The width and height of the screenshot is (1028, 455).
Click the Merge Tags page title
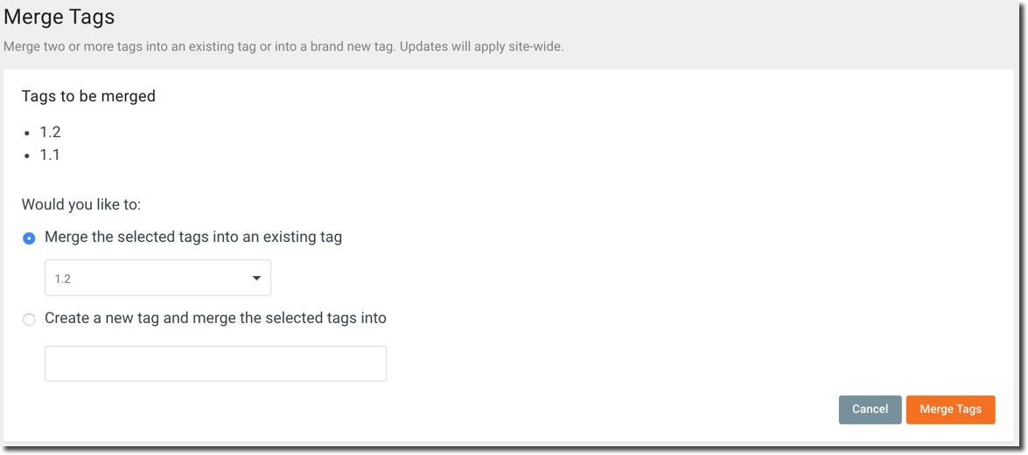(x=59, y=17)
